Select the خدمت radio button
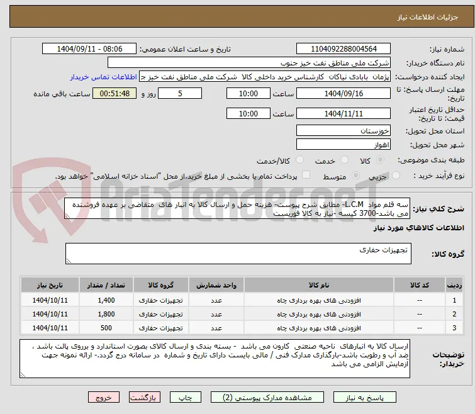 click(344, 160)
